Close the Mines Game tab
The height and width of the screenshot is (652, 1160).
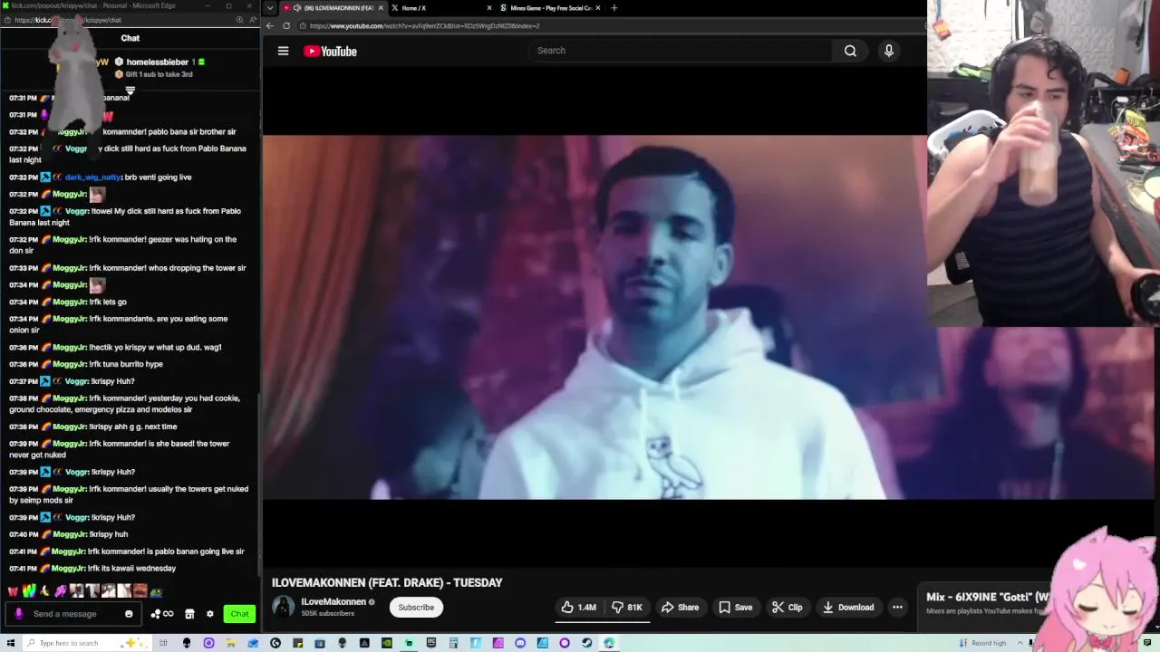click(x=598, y=8)
